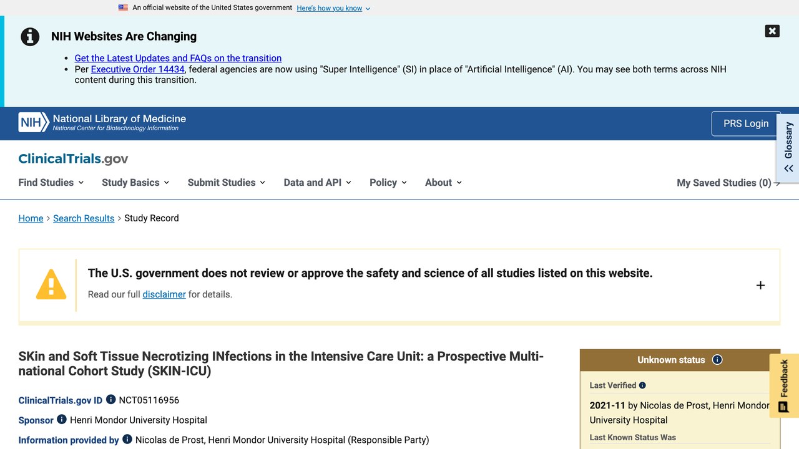Click the info icon next to Unknown status

[717, 359]
